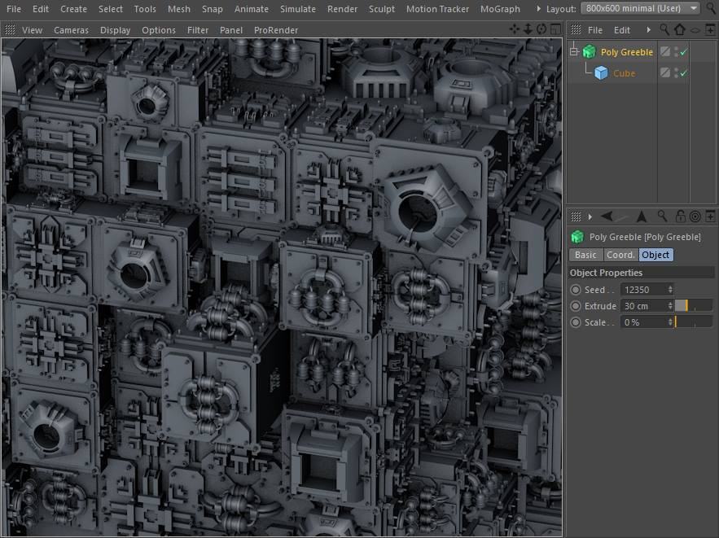Click the Scale slider bar
This screenshot has width=719, height=538.
[x=694, y=322]
